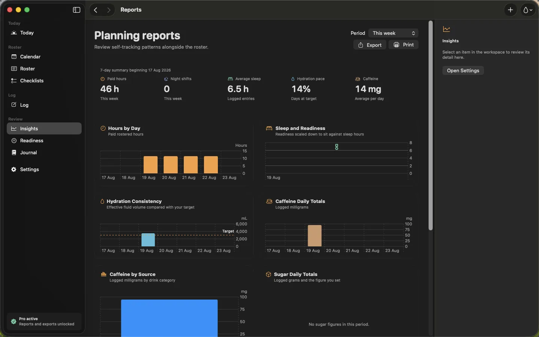Go forward with the right chevron
The image size is (539, 337).
109,10
